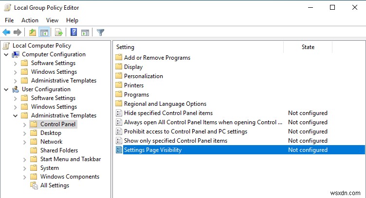Open the View menu
The image size is (366, 198).
[52, 20]
